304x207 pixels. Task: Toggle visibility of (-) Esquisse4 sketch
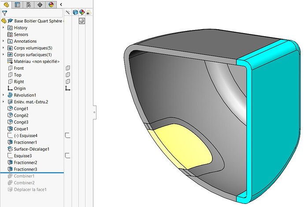click(x=68, y=135)
